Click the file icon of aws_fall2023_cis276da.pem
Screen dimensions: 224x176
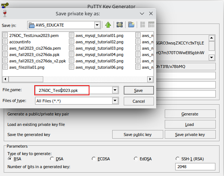tap(5, 48)
